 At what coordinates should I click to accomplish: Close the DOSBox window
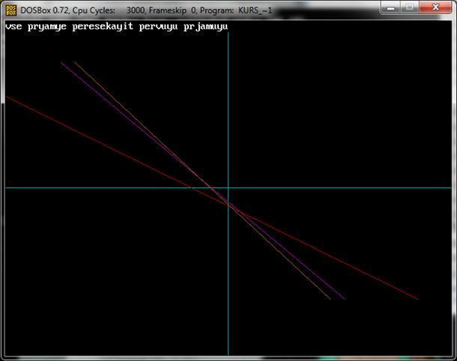pos(435,8)
